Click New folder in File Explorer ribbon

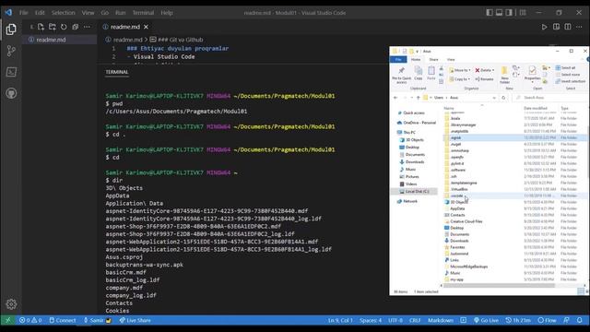pos(504,75)
